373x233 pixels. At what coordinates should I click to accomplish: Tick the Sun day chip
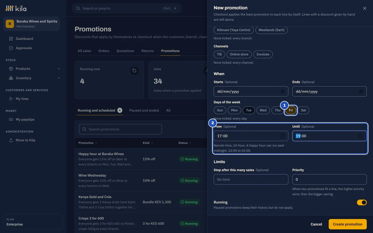(220, 110)
